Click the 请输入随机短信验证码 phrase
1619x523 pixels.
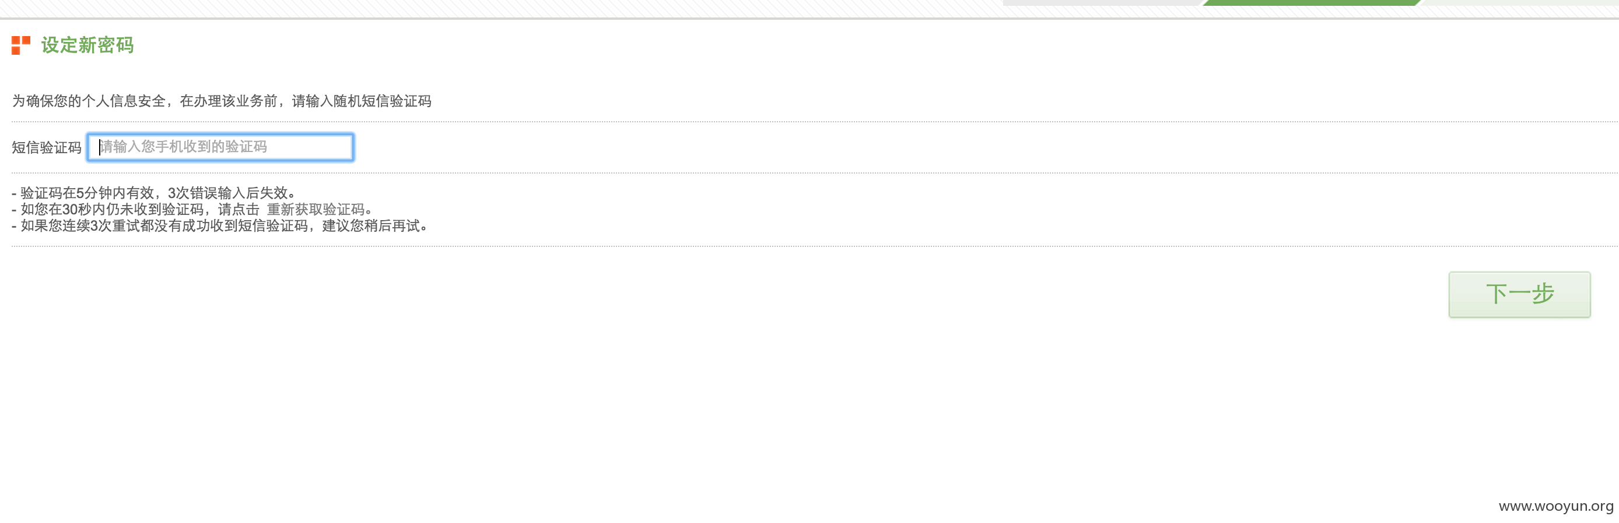pyautogui.click(x=362, y=101)
